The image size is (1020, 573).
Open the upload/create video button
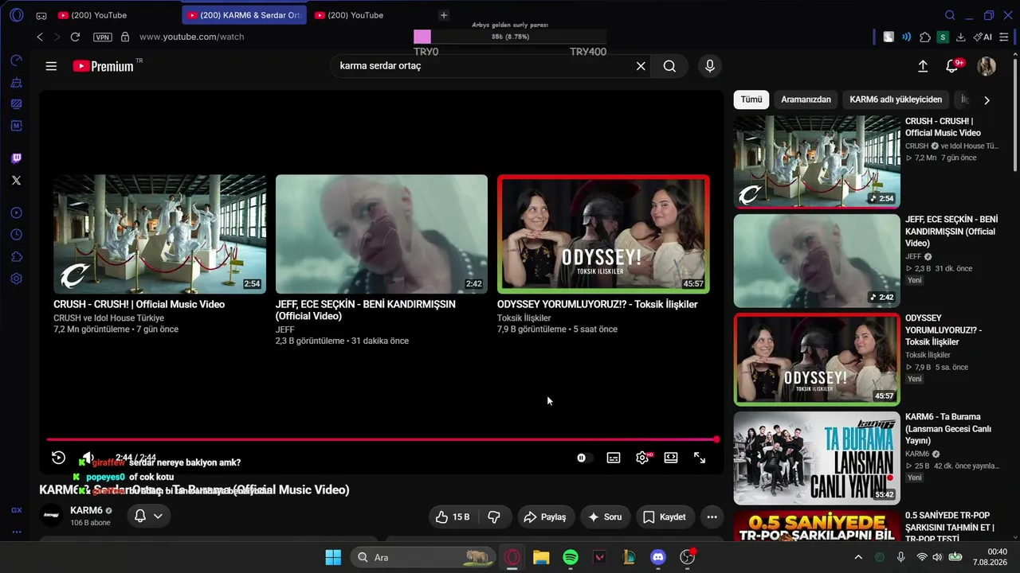[x=923, y=66]
